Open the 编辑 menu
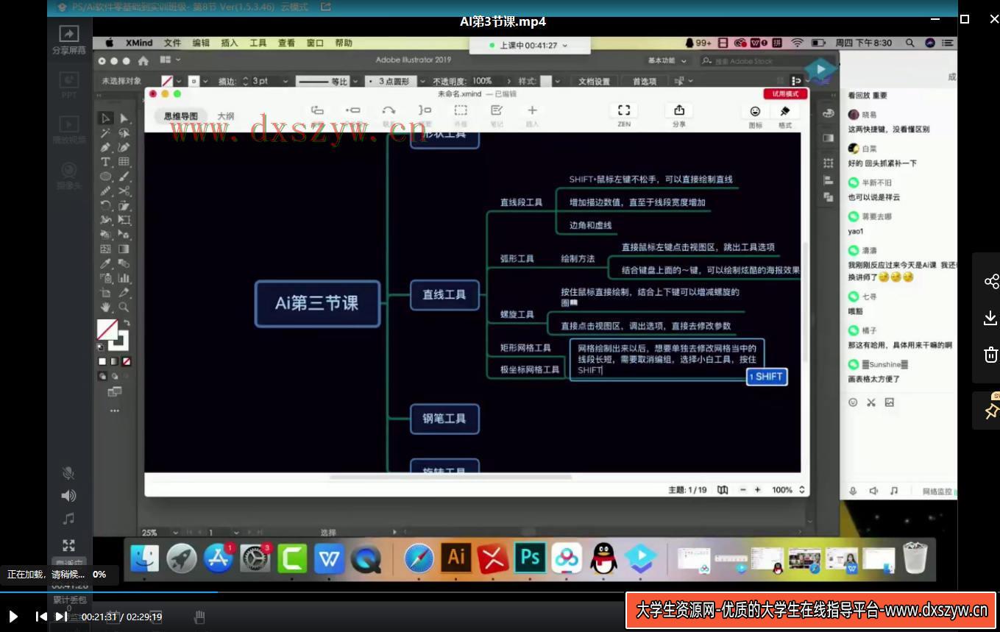This screenshot has height=632, width=1000. coord(201,43)
